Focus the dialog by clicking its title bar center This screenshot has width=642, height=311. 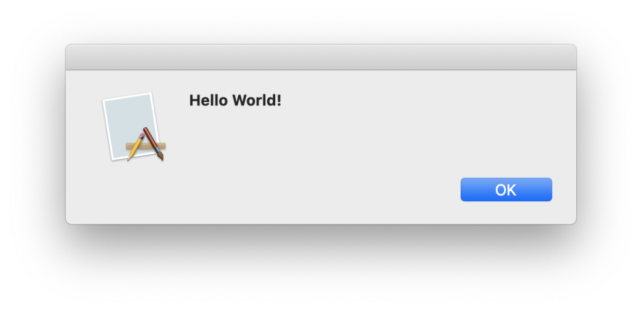[321, 57]
